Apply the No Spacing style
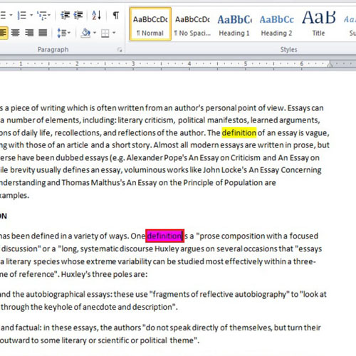 192,24
